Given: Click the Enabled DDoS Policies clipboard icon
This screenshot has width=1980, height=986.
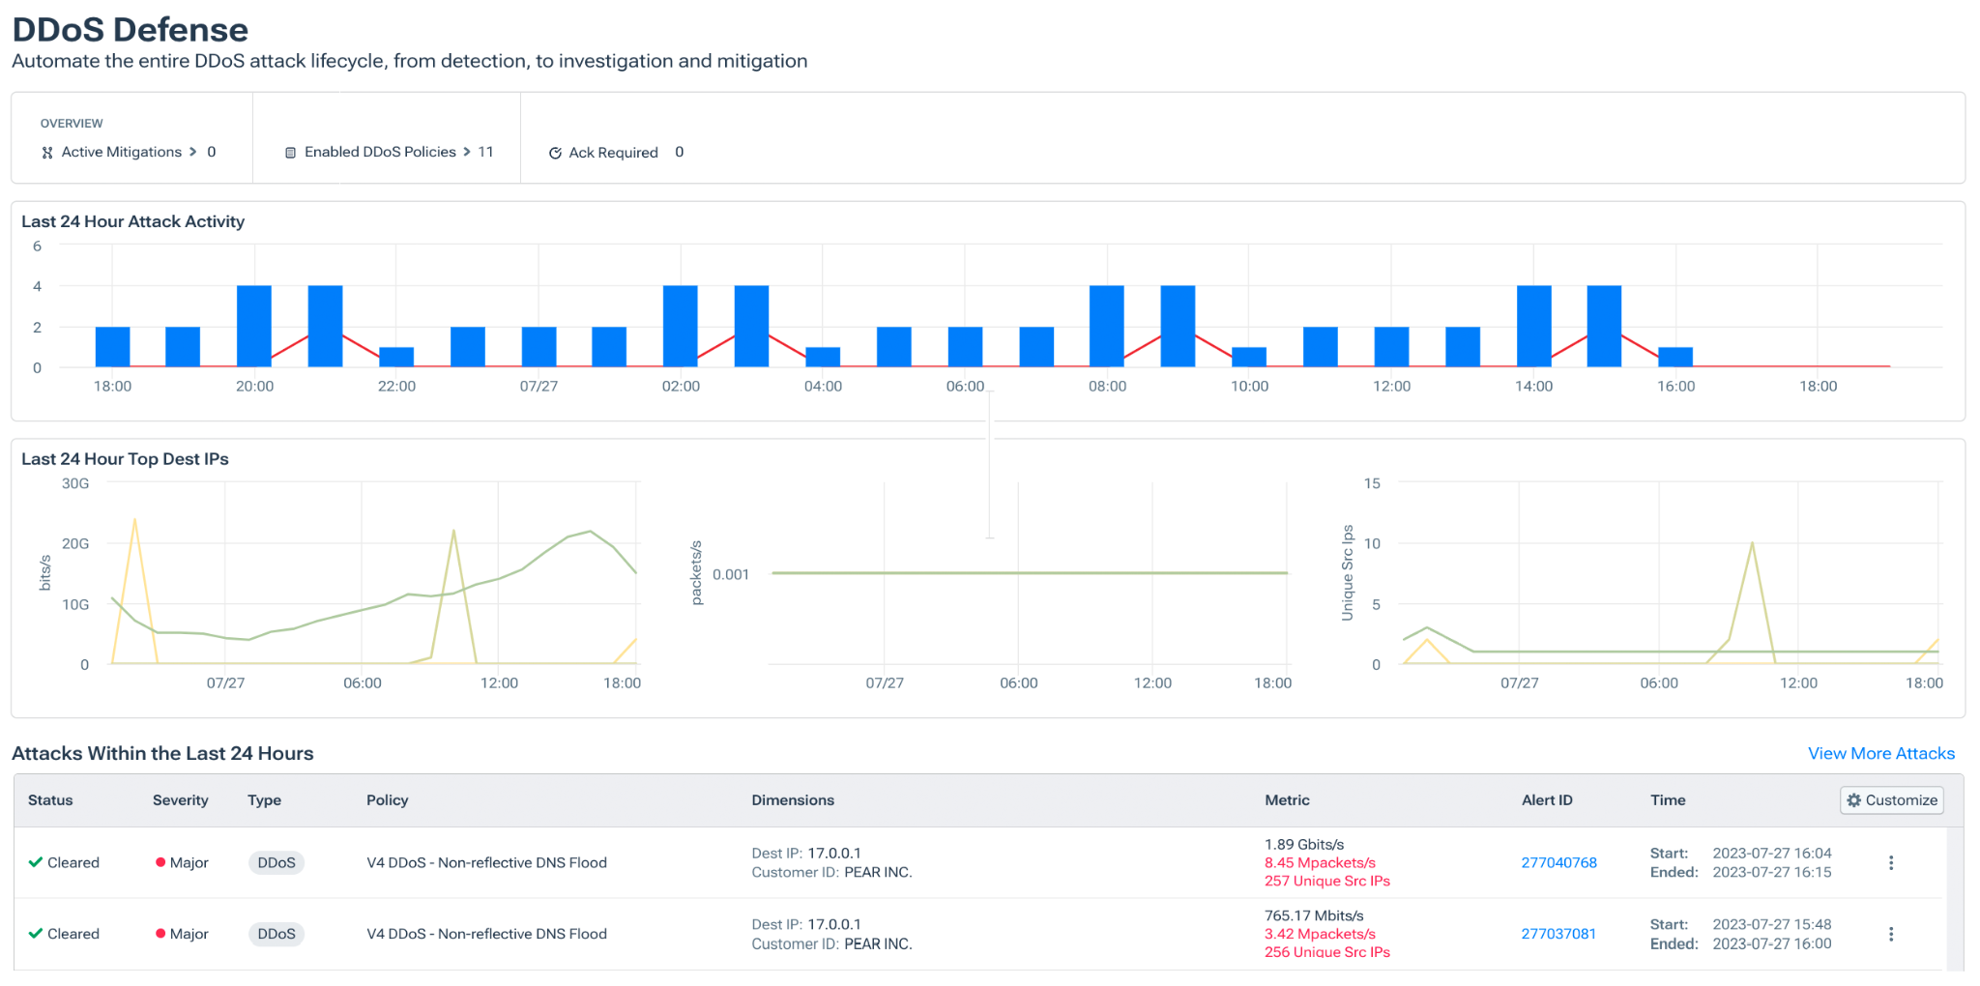Looking at the screenshot, I should (290, 153).
